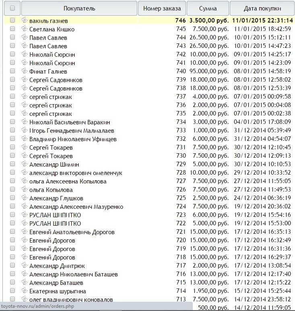Click the order icon beside вакиль газиев

pos(24,20)
